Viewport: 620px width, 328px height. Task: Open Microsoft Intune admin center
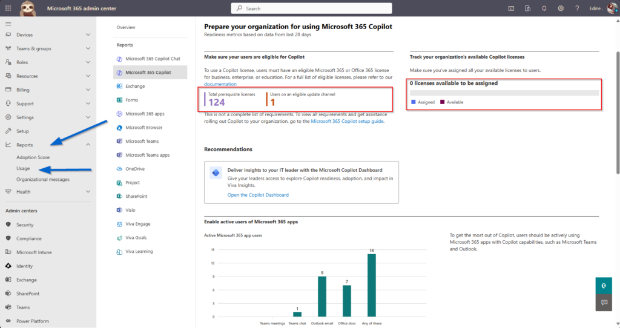pyautogui.click(x=34, y=252)
